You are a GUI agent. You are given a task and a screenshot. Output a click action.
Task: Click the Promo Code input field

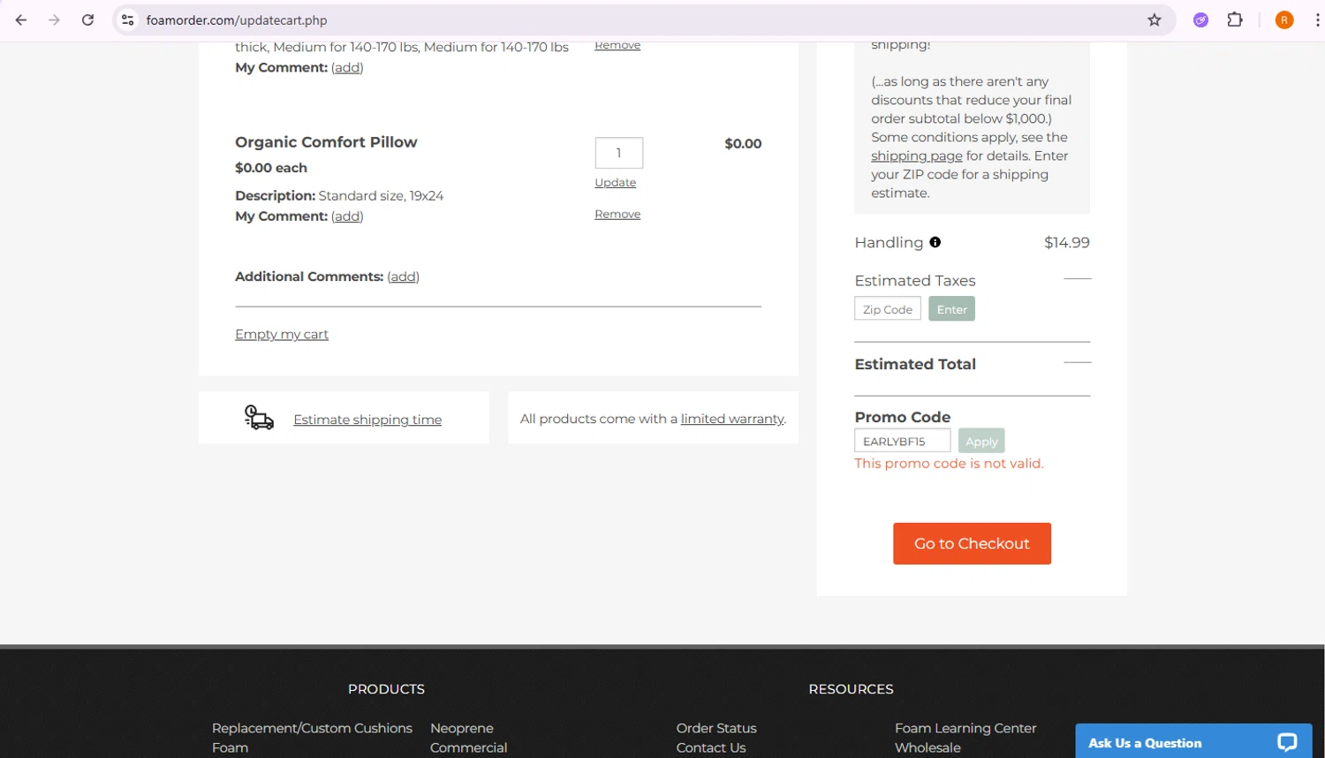click(x=903, y=441)
